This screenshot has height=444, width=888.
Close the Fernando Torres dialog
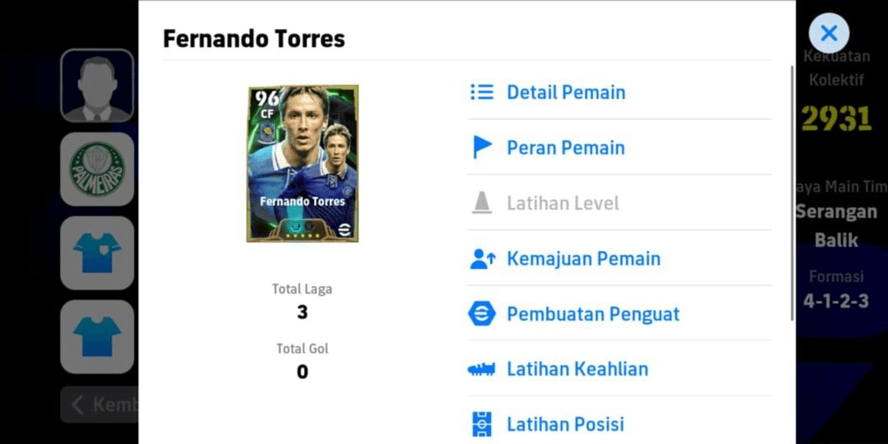pos(829,33)
